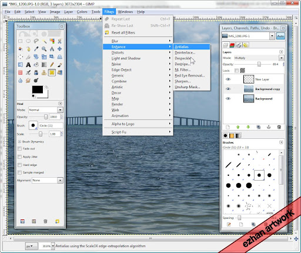Select the Text tool
This screenshot has width=301, height=253.
pyautogui.click(x=28, y=65)
